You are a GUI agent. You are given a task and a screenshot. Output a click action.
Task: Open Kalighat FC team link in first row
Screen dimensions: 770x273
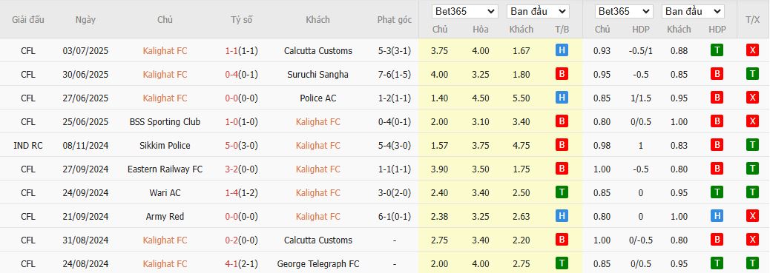(x=165, y=51)
